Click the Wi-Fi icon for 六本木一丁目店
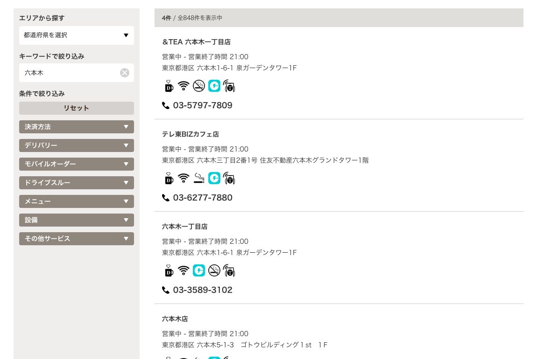The width and height of the screenshot is (537, 359). coord(184,270)
